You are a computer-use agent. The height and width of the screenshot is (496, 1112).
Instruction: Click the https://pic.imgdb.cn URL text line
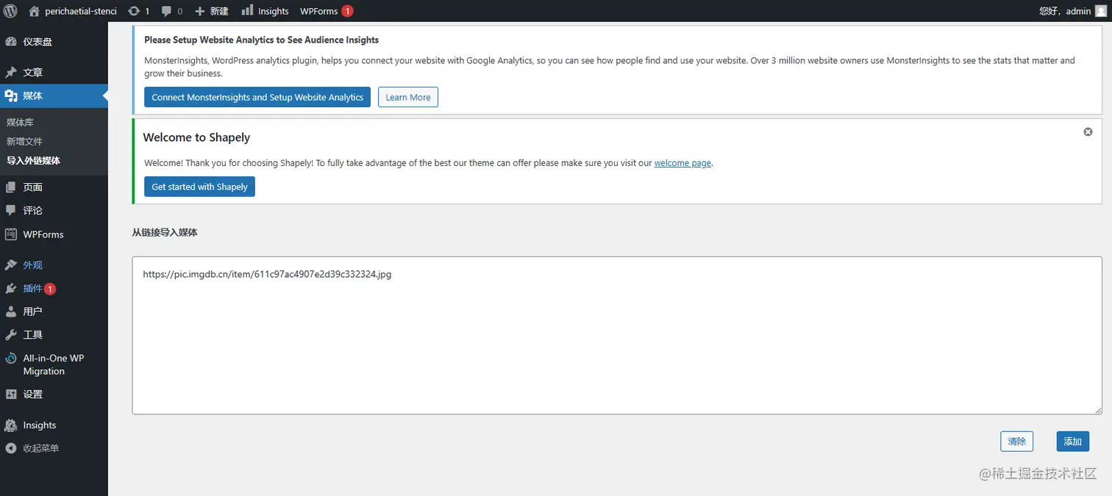[267, 274]
